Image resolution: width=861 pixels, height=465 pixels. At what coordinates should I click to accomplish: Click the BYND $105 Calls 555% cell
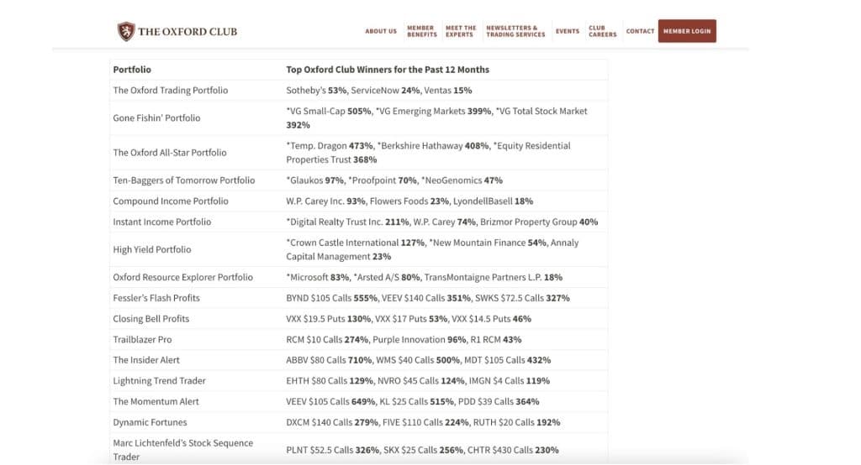445,298
